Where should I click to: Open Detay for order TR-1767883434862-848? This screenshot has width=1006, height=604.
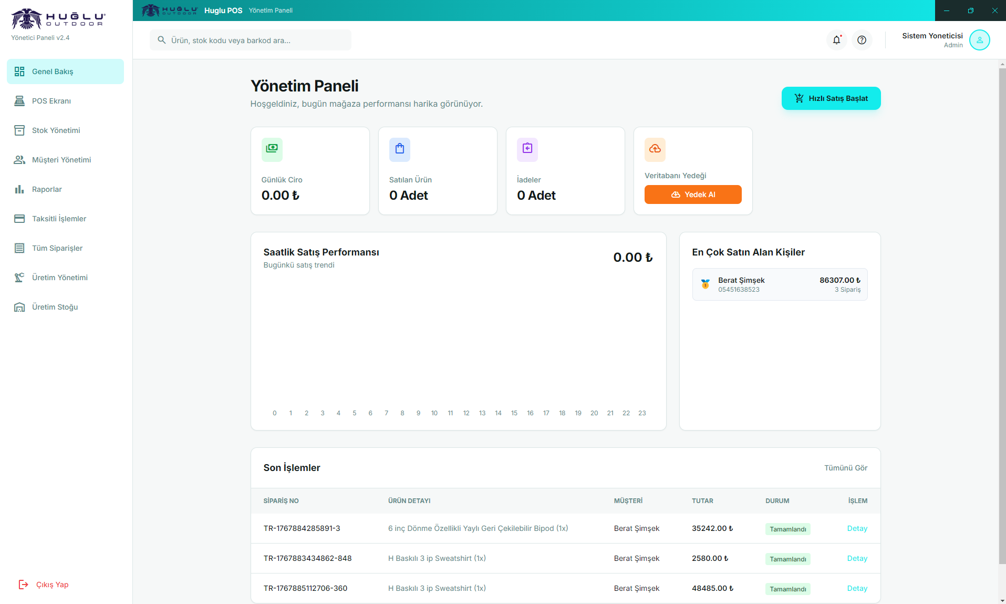pos(857,558)
